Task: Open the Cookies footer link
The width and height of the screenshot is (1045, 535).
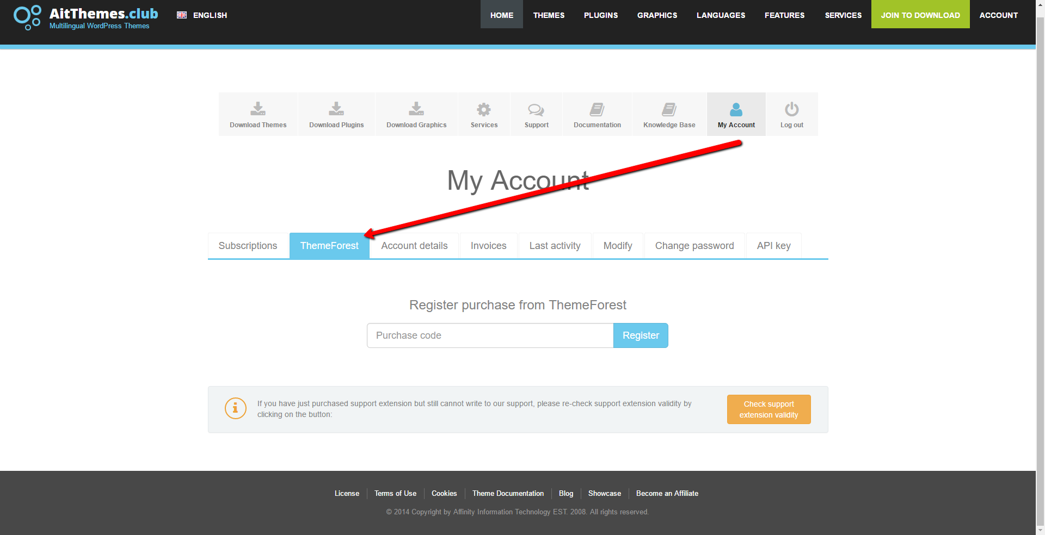Action: (x=444, y=493)
